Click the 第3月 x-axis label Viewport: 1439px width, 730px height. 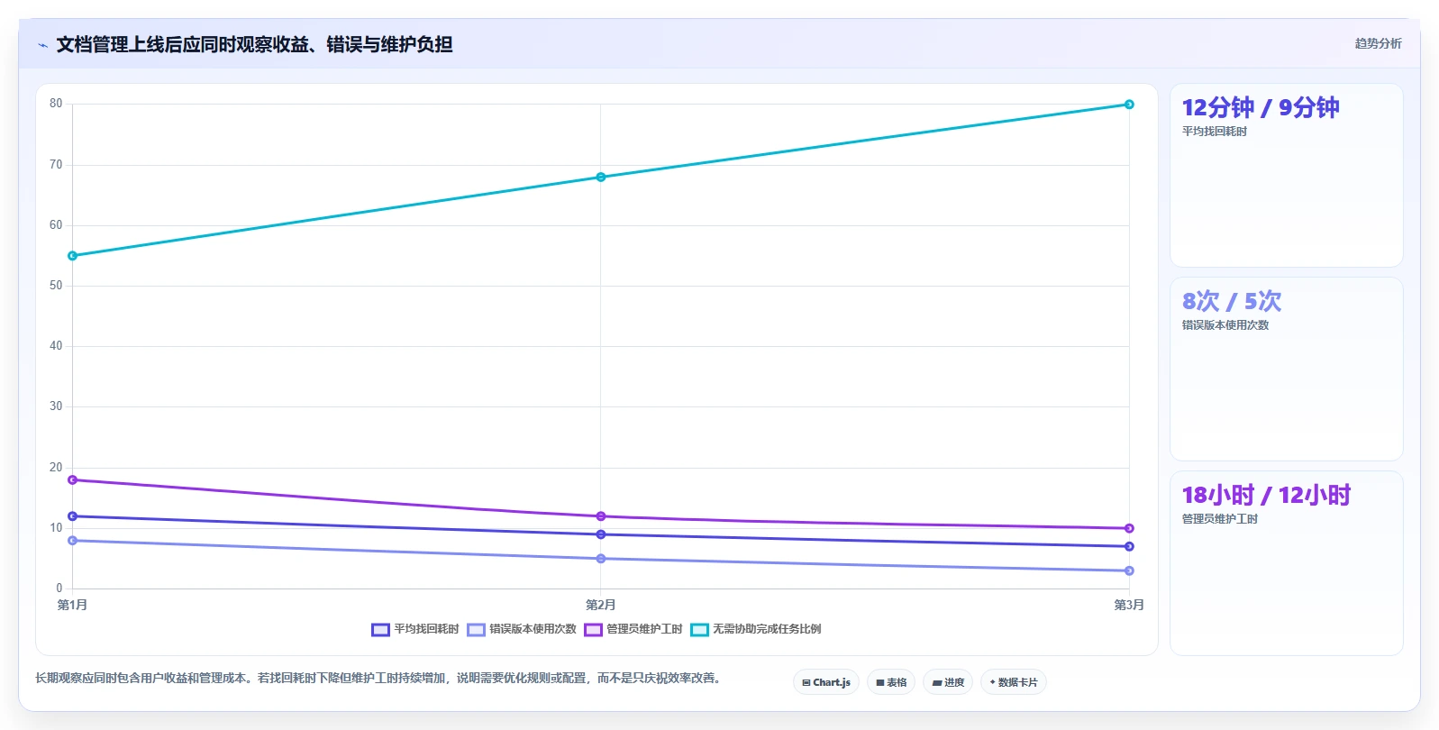(x=1129, y=605)
